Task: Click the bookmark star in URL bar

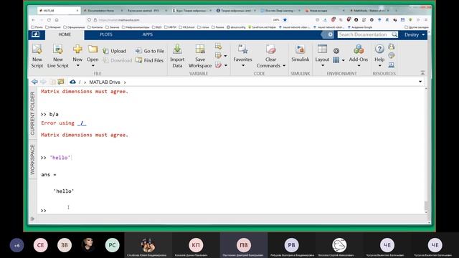Action: 285,20
